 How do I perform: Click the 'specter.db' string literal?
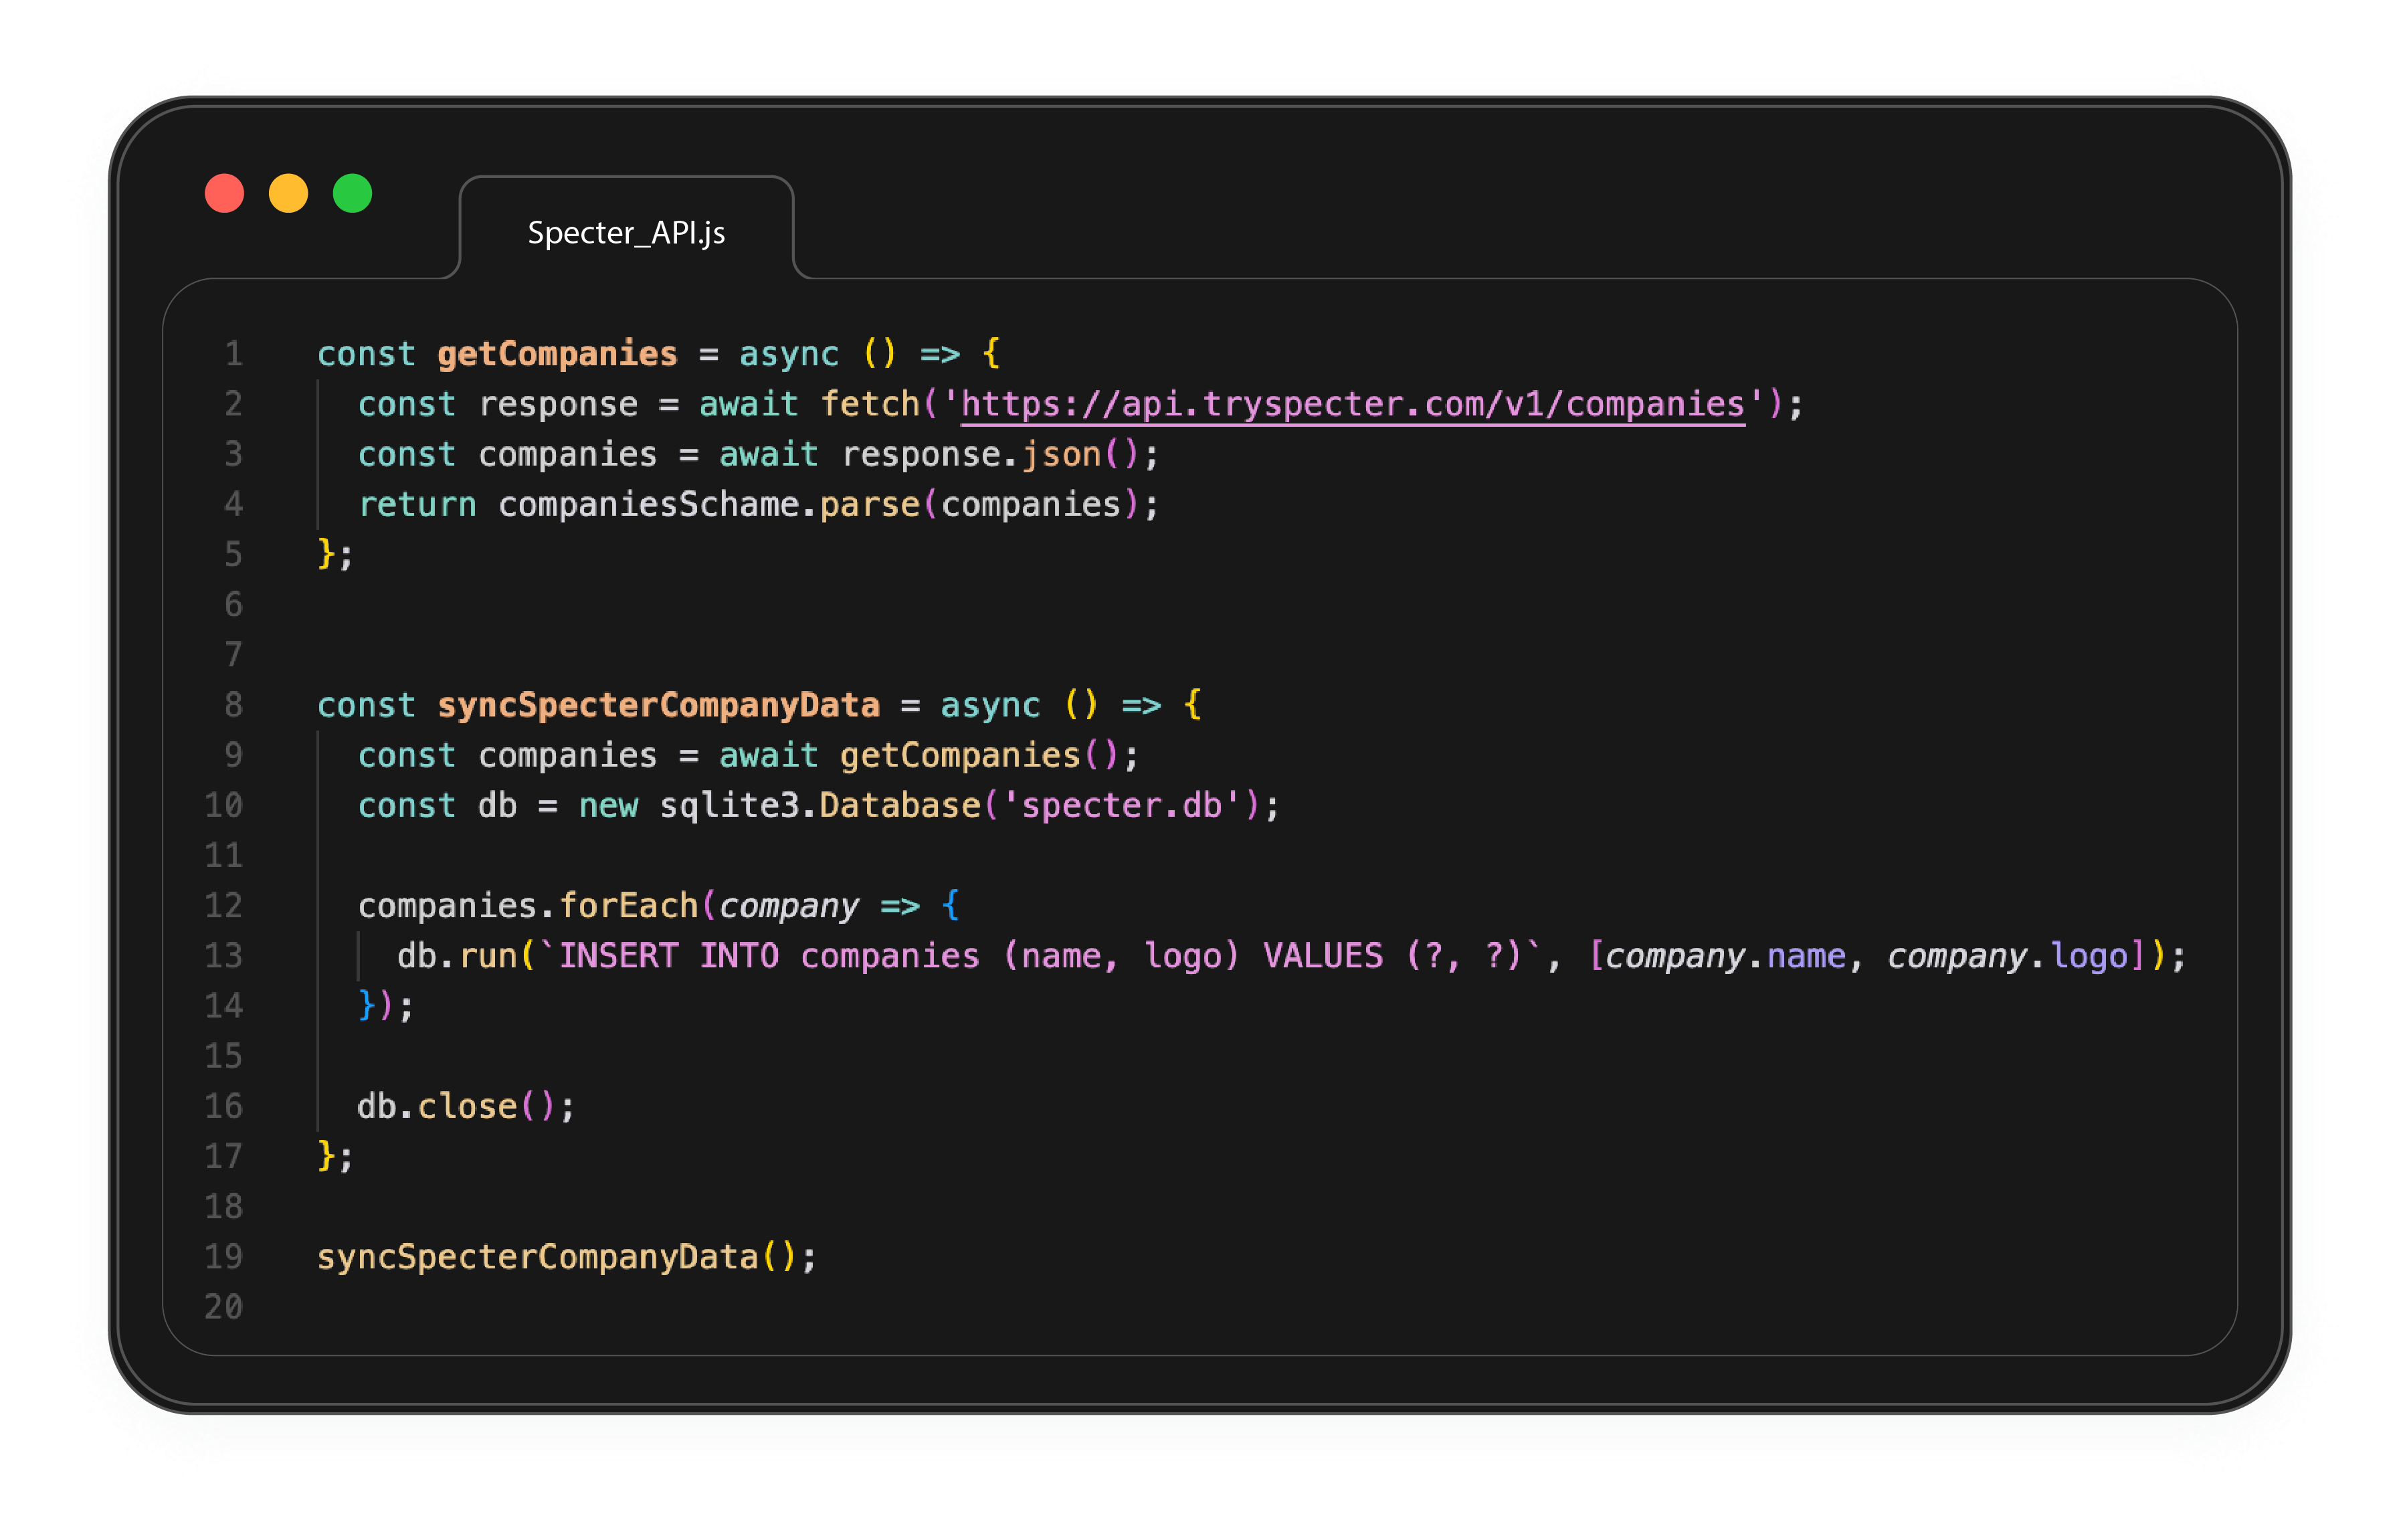[1121, 805]
